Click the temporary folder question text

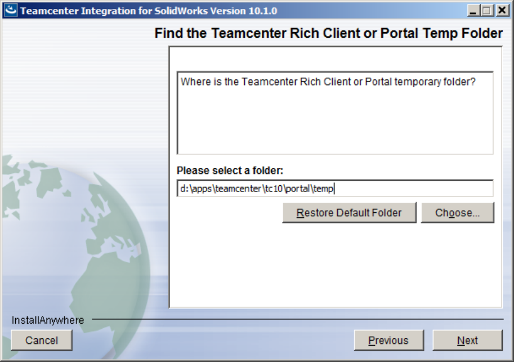point(328,82)
